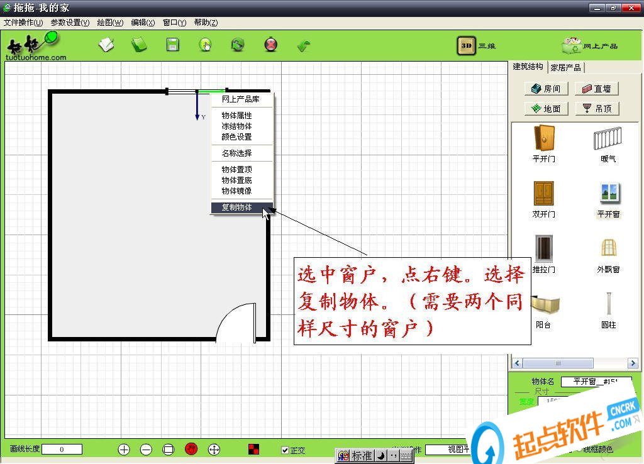The width and height of the screenshot is (644, 464).
Task: Select the 平开门 door item
Action: pyautogui.click(x=544, y=144)
